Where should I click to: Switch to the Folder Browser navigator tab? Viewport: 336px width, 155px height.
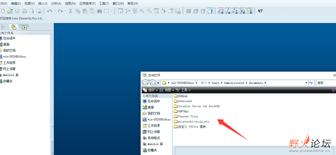14,27
